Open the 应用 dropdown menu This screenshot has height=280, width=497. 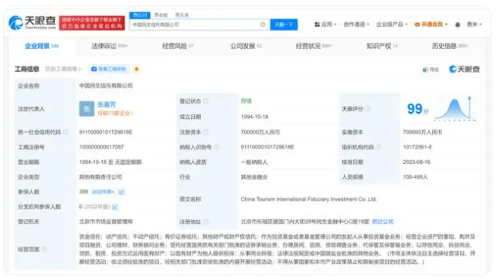click(325, 25)
